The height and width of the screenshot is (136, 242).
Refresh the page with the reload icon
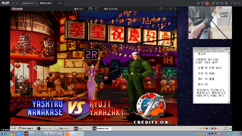pyautogui.click(x=17, y=3)
